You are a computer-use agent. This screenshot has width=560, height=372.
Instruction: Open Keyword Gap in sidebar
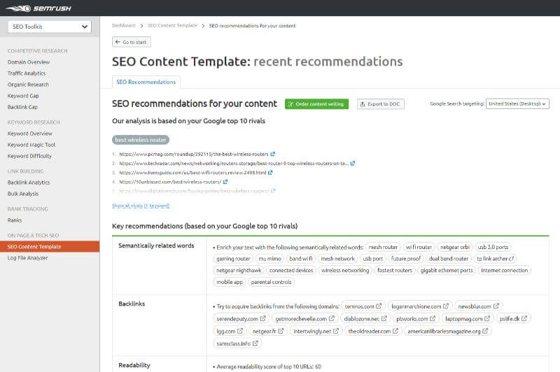tap(23, 96)
